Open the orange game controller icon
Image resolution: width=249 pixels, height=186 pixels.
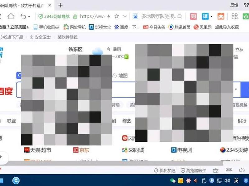221,16
